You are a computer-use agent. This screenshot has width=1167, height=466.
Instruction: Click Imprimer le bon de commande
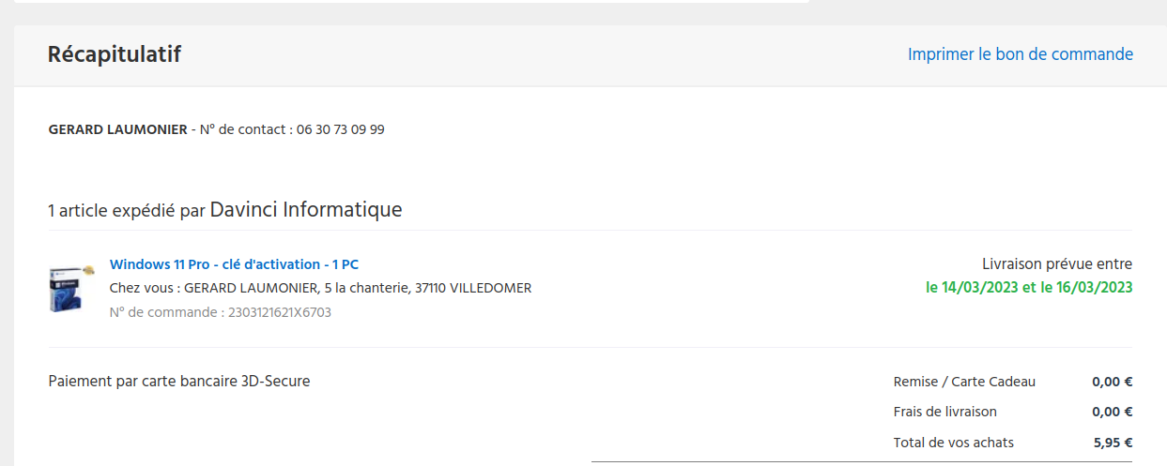point(1020,54)
